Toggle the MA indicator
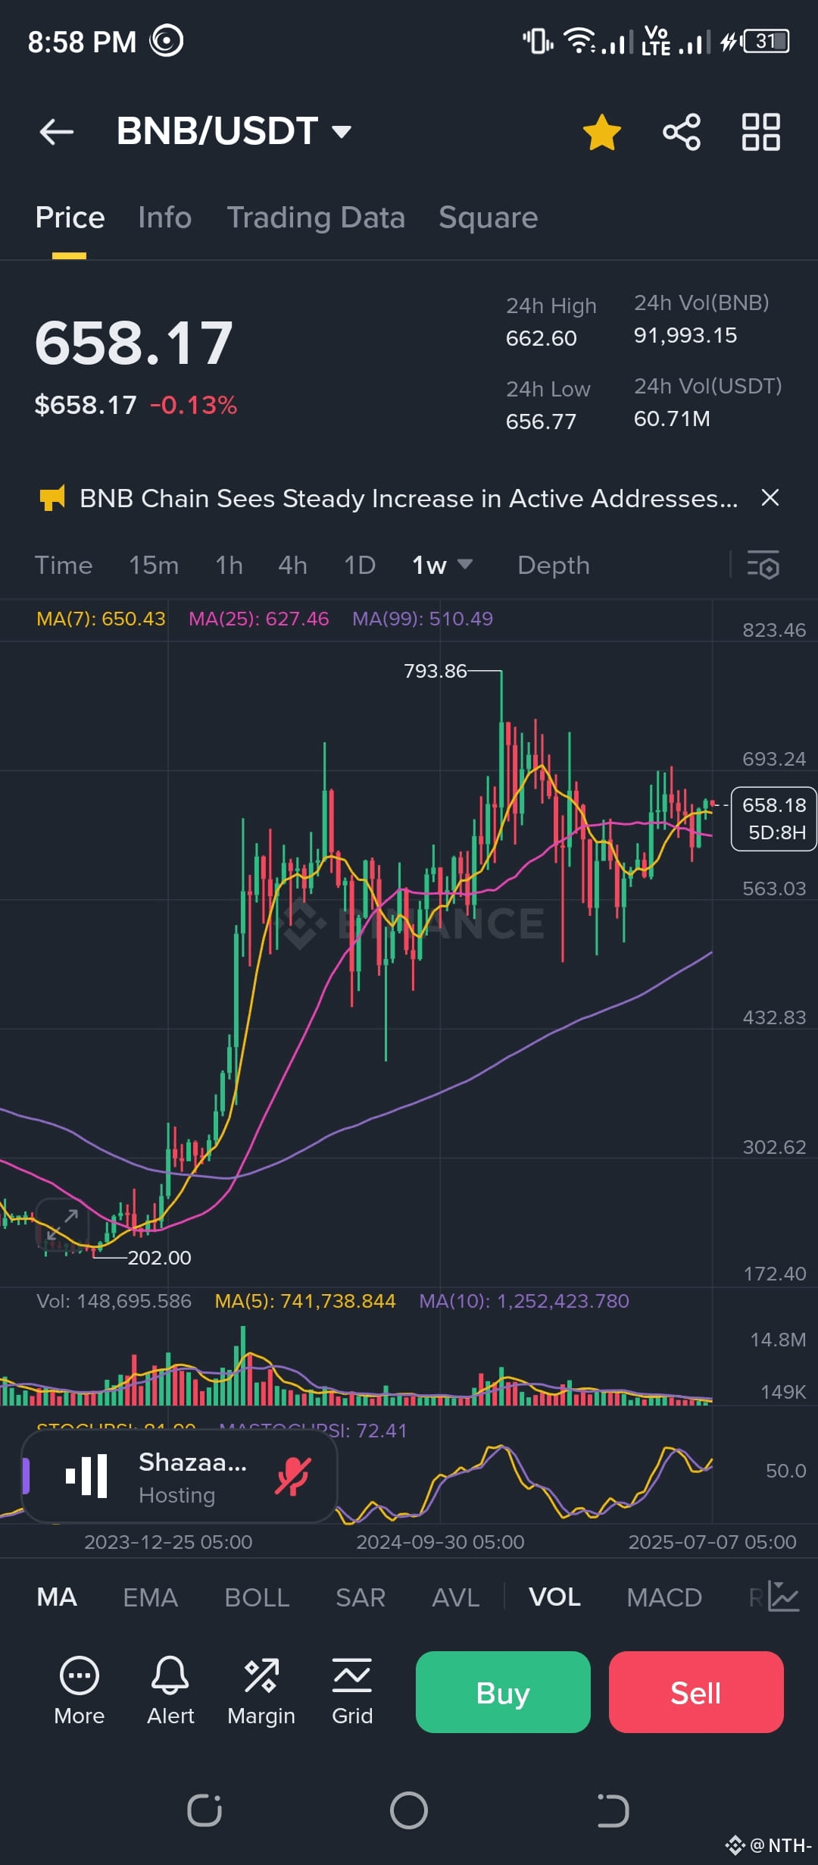Viewport: 818px width, 1865px height. click(x=57, y=1597)
